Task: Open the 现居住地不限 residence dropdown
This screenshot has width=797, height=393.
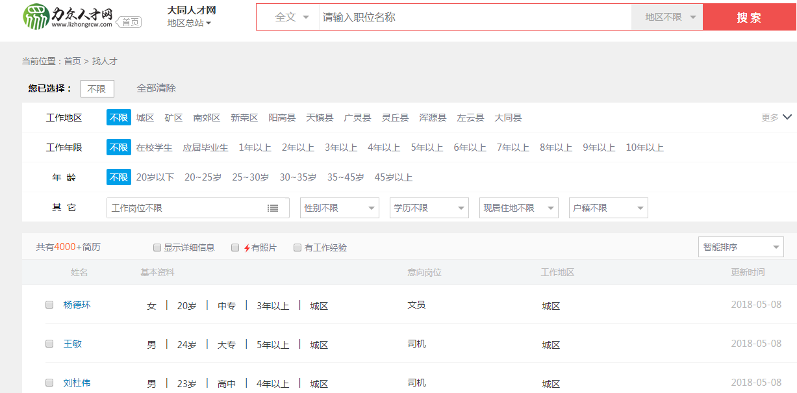Action: pos(519,208)
